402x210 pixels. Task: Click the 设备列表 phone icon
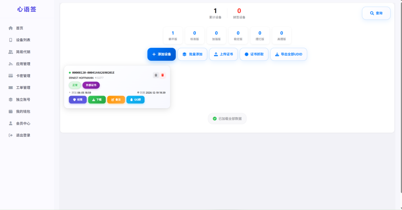(11, 40)
